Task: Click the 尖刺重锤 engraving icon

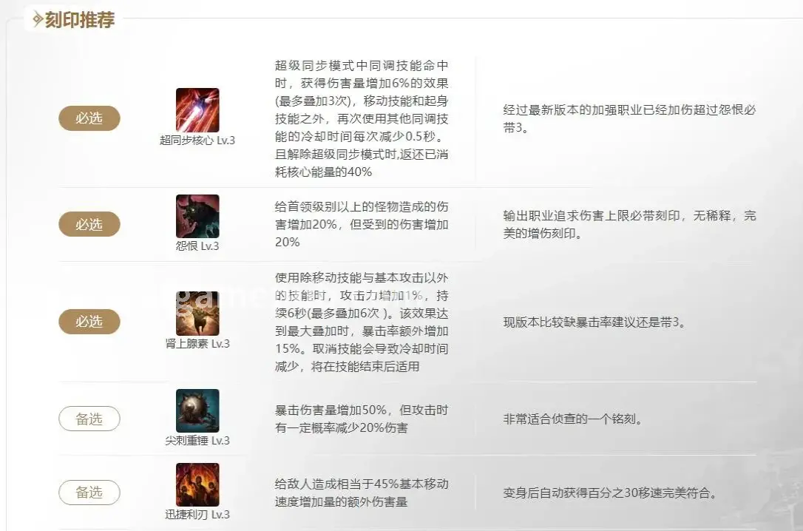Action: [x=197, y=410]
